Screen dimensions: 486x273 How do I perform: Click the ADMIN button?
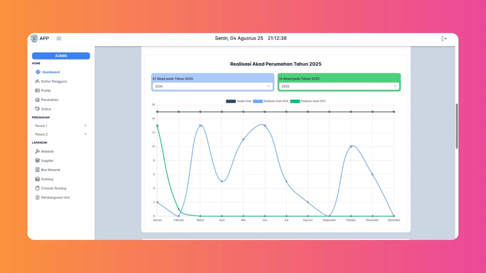tap(61, 56)
